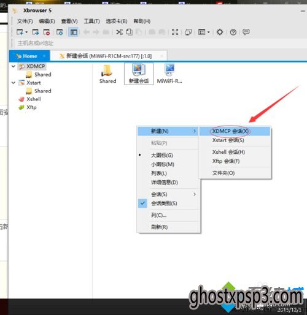Choose 刷新(R) in the context menu
The width and height of the screenshot is (307, 315).
168,227
